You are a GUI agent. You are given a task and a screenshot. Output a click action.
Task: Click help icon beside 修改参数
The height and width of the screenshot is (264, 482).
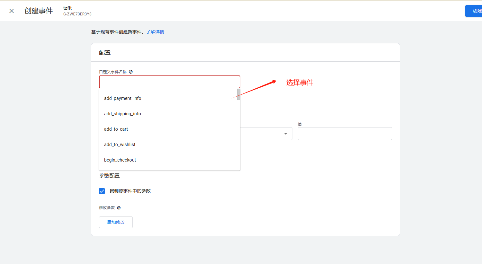pos(119,208)
